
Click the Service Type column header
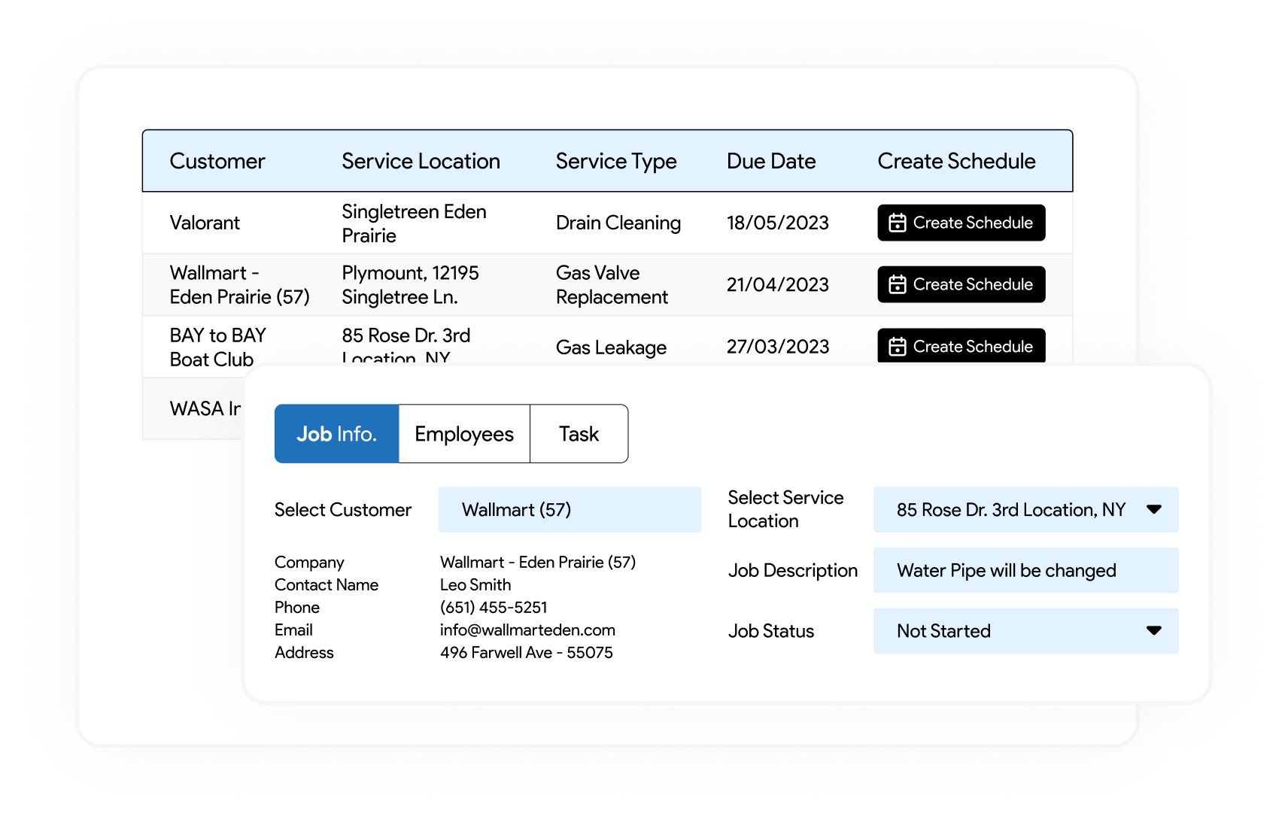point(616,161)
